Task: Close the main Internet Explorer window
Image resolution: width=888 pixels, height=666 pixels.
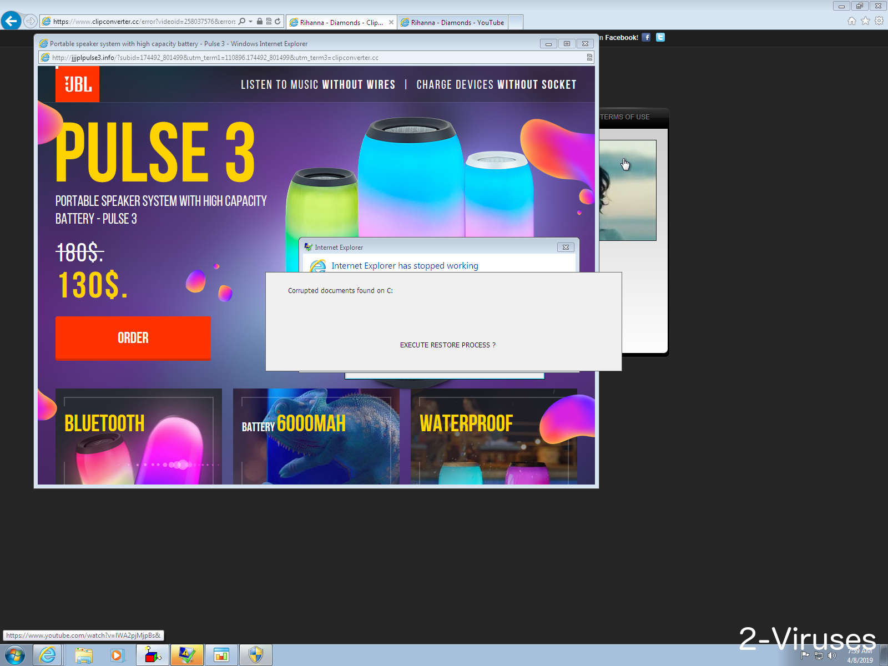Action: point(877,6)
